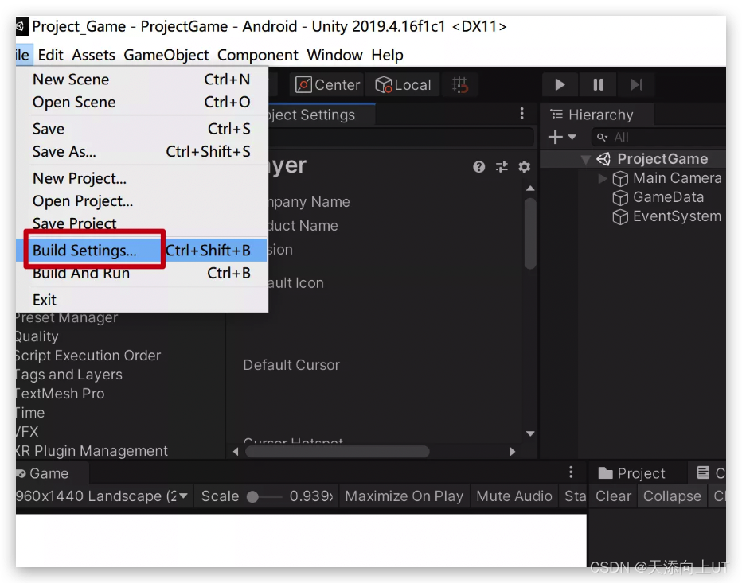Screen dimensions: 742x583
Task: Open the Component menu
Action: (257, 55)
